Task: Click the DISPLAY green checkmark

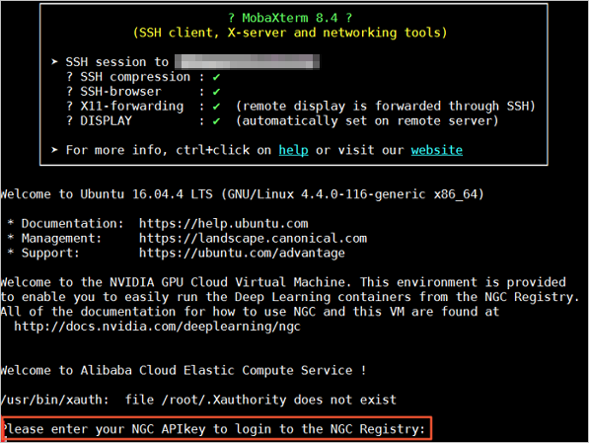Action: pos(216,121)
